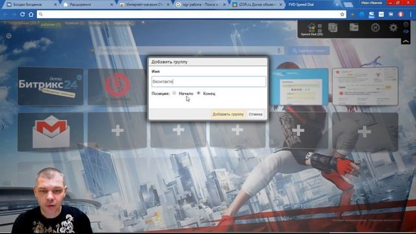Open the Yandex page dial thumbnail
416x234 pixels.
[x=365, y=86]
